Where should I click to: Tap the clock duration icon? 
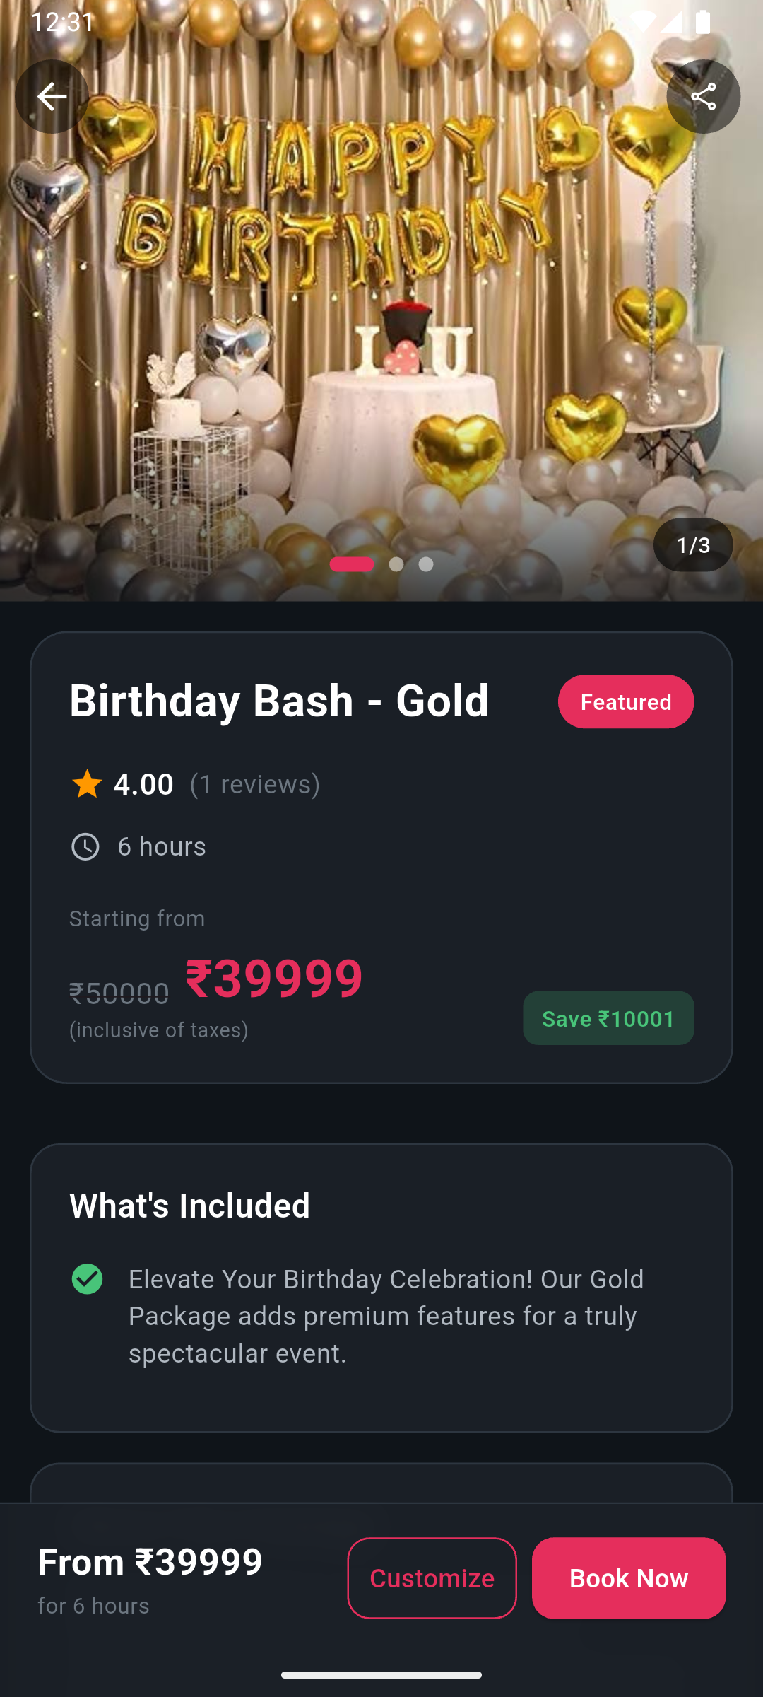tap(85, 846)
